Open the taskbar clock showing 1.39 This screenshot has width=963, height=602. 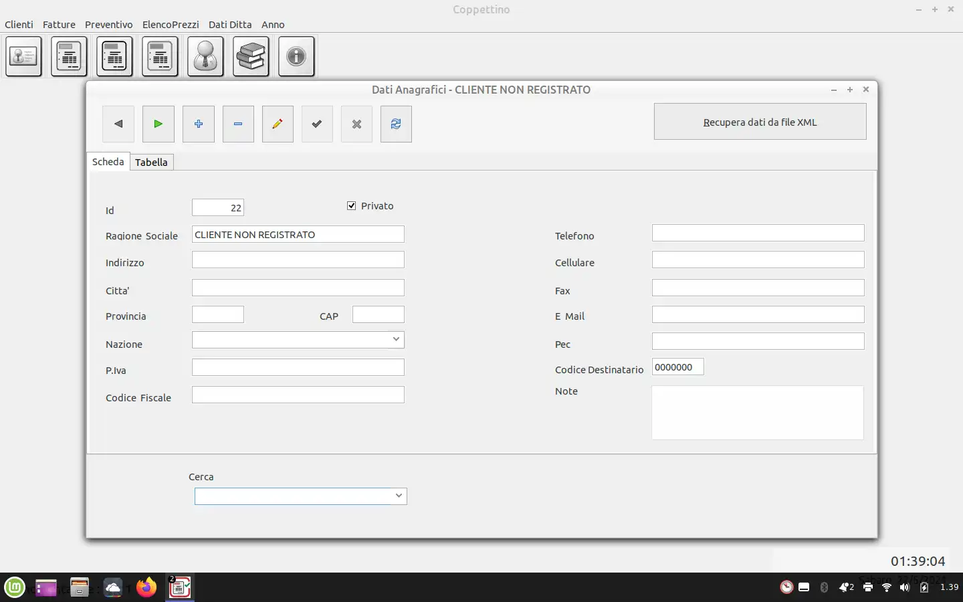tap(949, 587)
